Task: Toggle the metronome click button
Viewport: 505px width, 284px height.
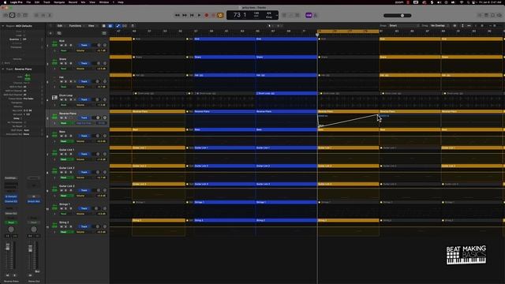Action: coord(316,15)
